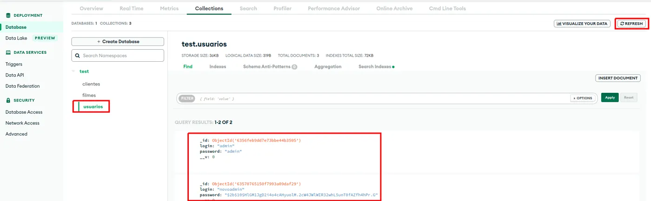Click the hashed password of novoadmin
This screenshot has width=651, height=201.
(x=301, y=195)
